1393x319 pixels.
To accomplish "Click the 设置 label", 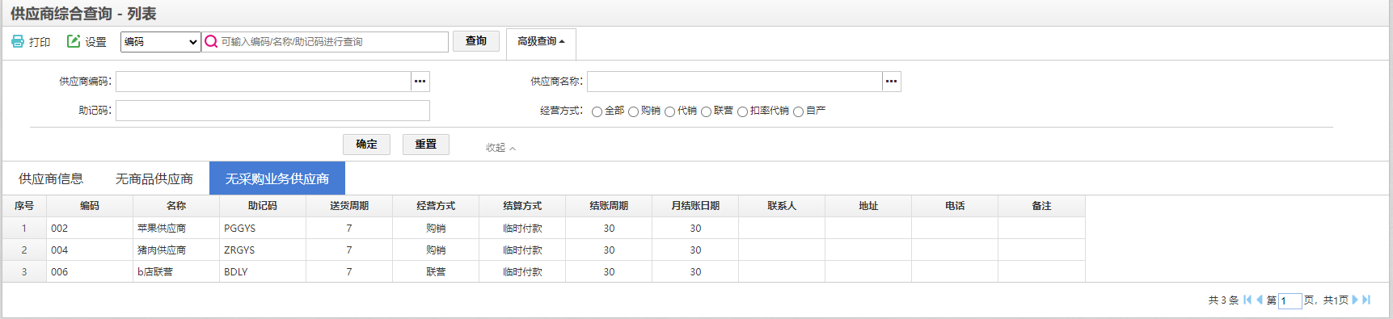I will (x=95, y=42).
